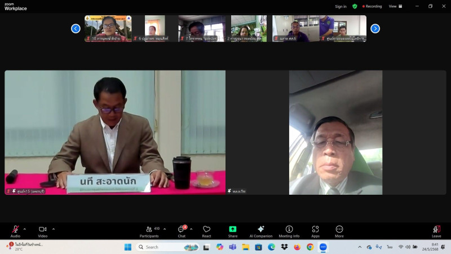
Task: Open Google Chrome from taskbar
Action: tap(310, 247)
